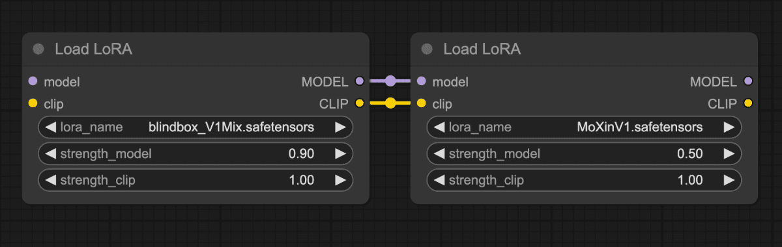Select the previous LoRA before MoXinV1.safetensors

(x=439, y=127)
